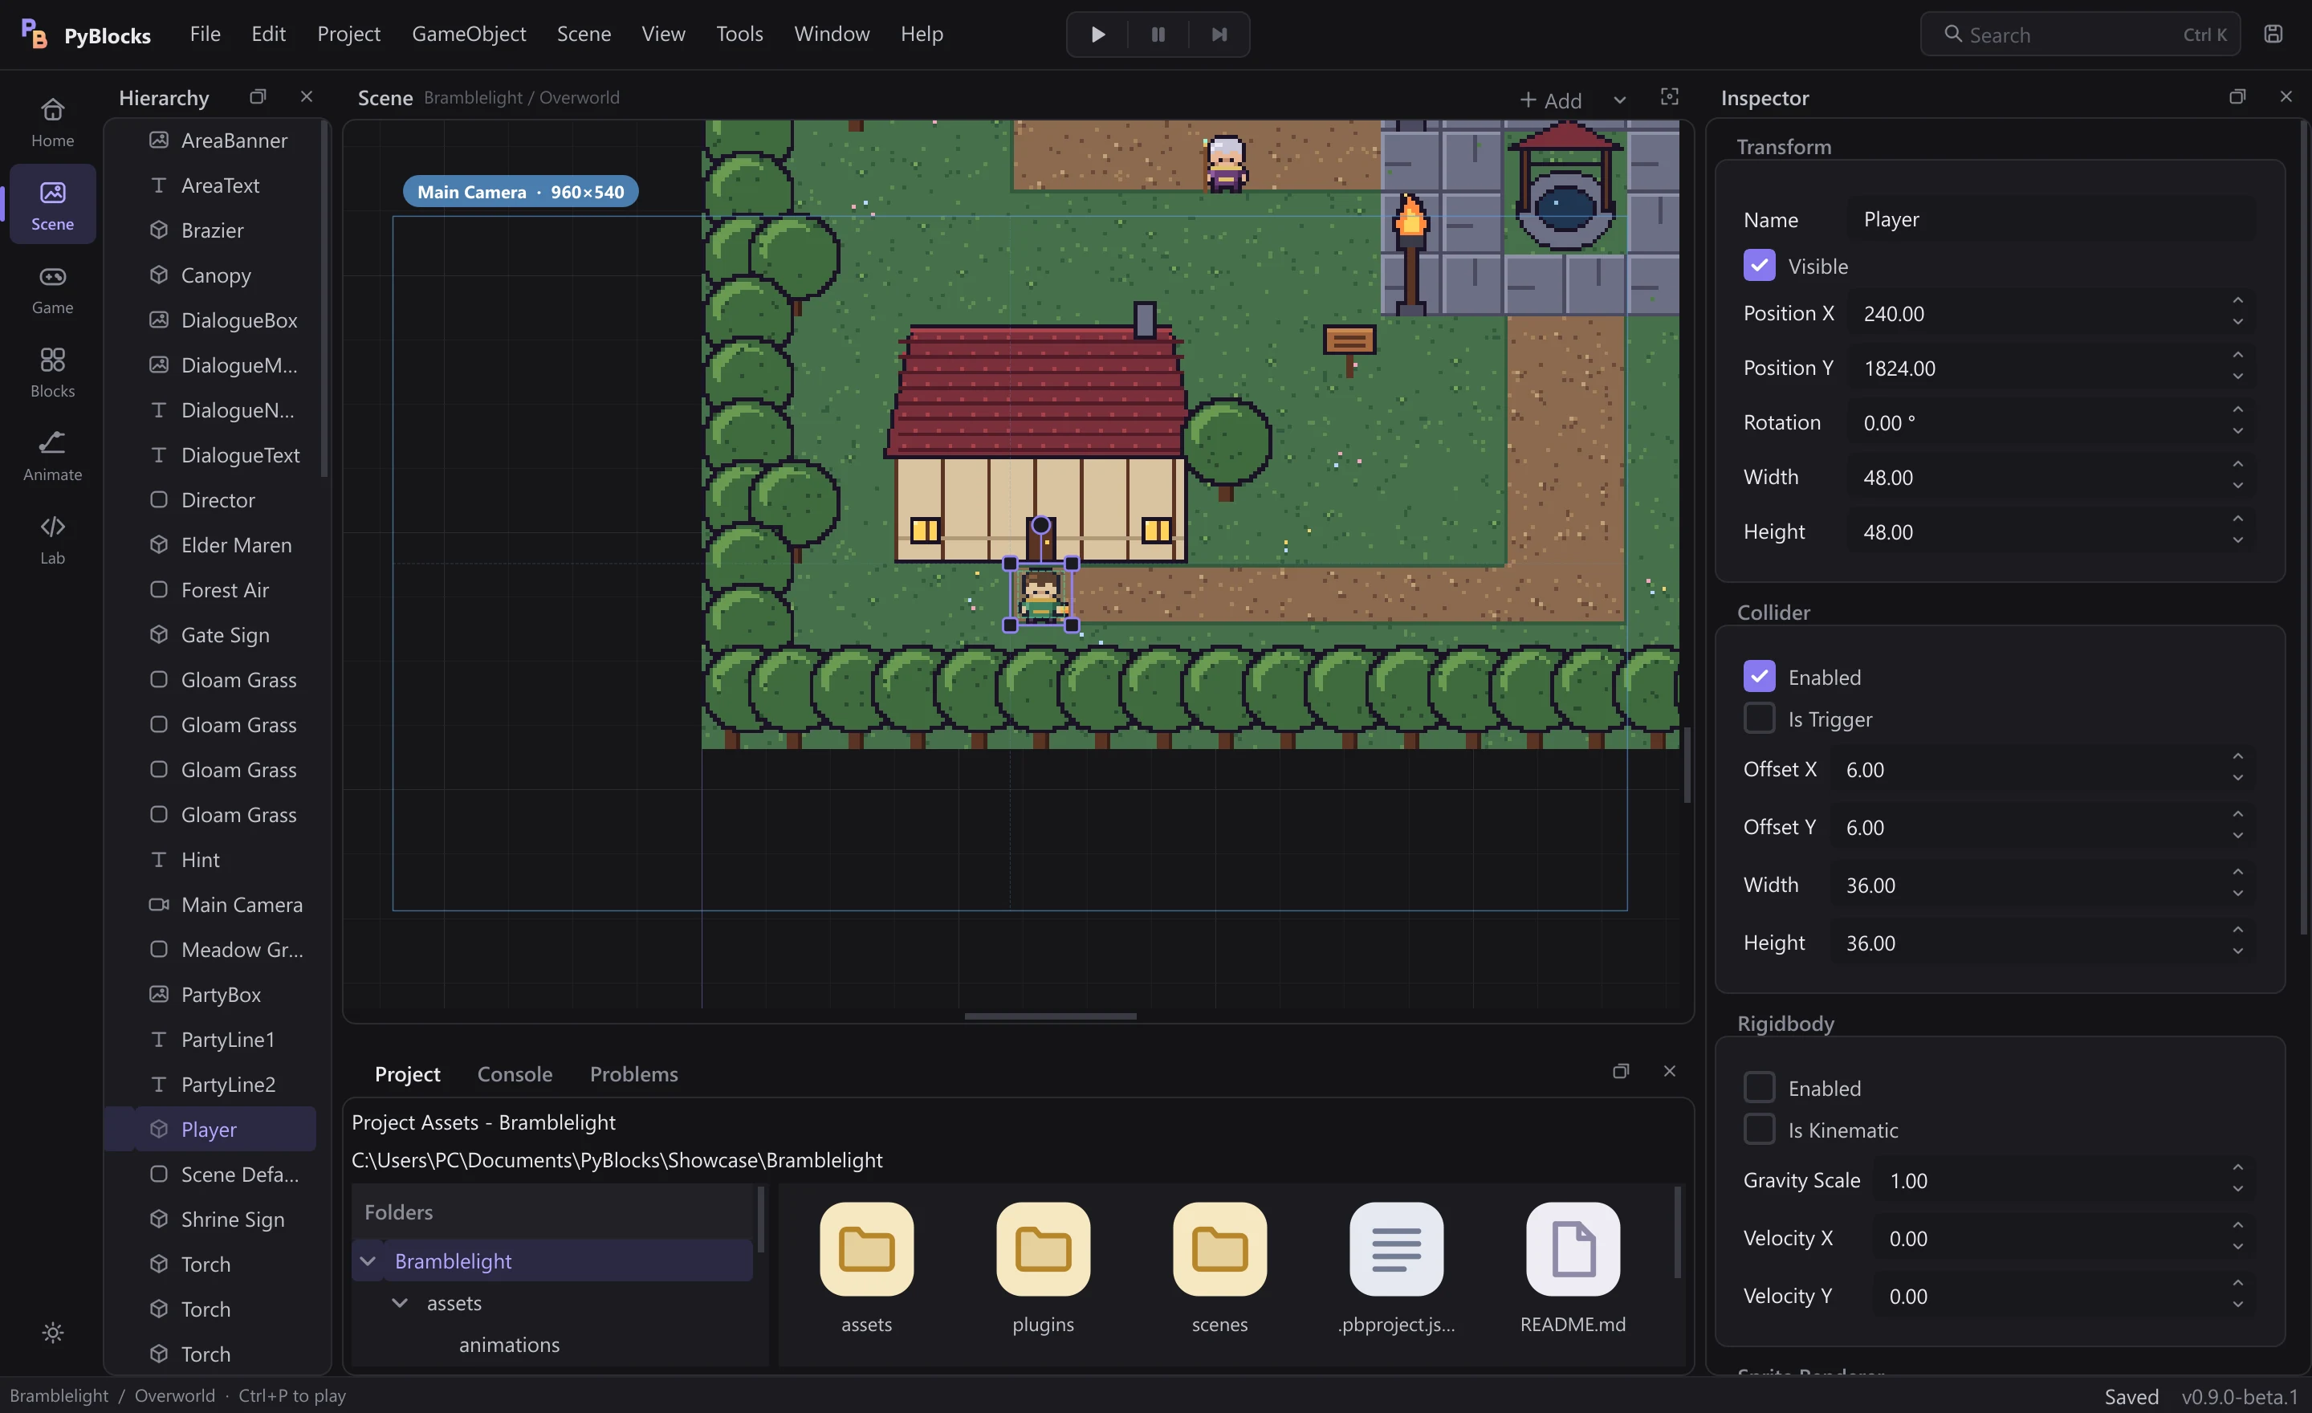Focus the scene view with frame icon
The width and height of the screenshot is (2312, 1413).
1669,96
